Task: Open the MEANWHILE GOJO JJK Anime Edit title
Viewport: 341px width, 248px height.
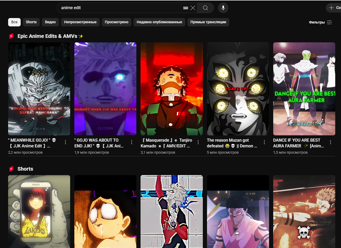Action: pyautogui.click(x=32, y=143)
